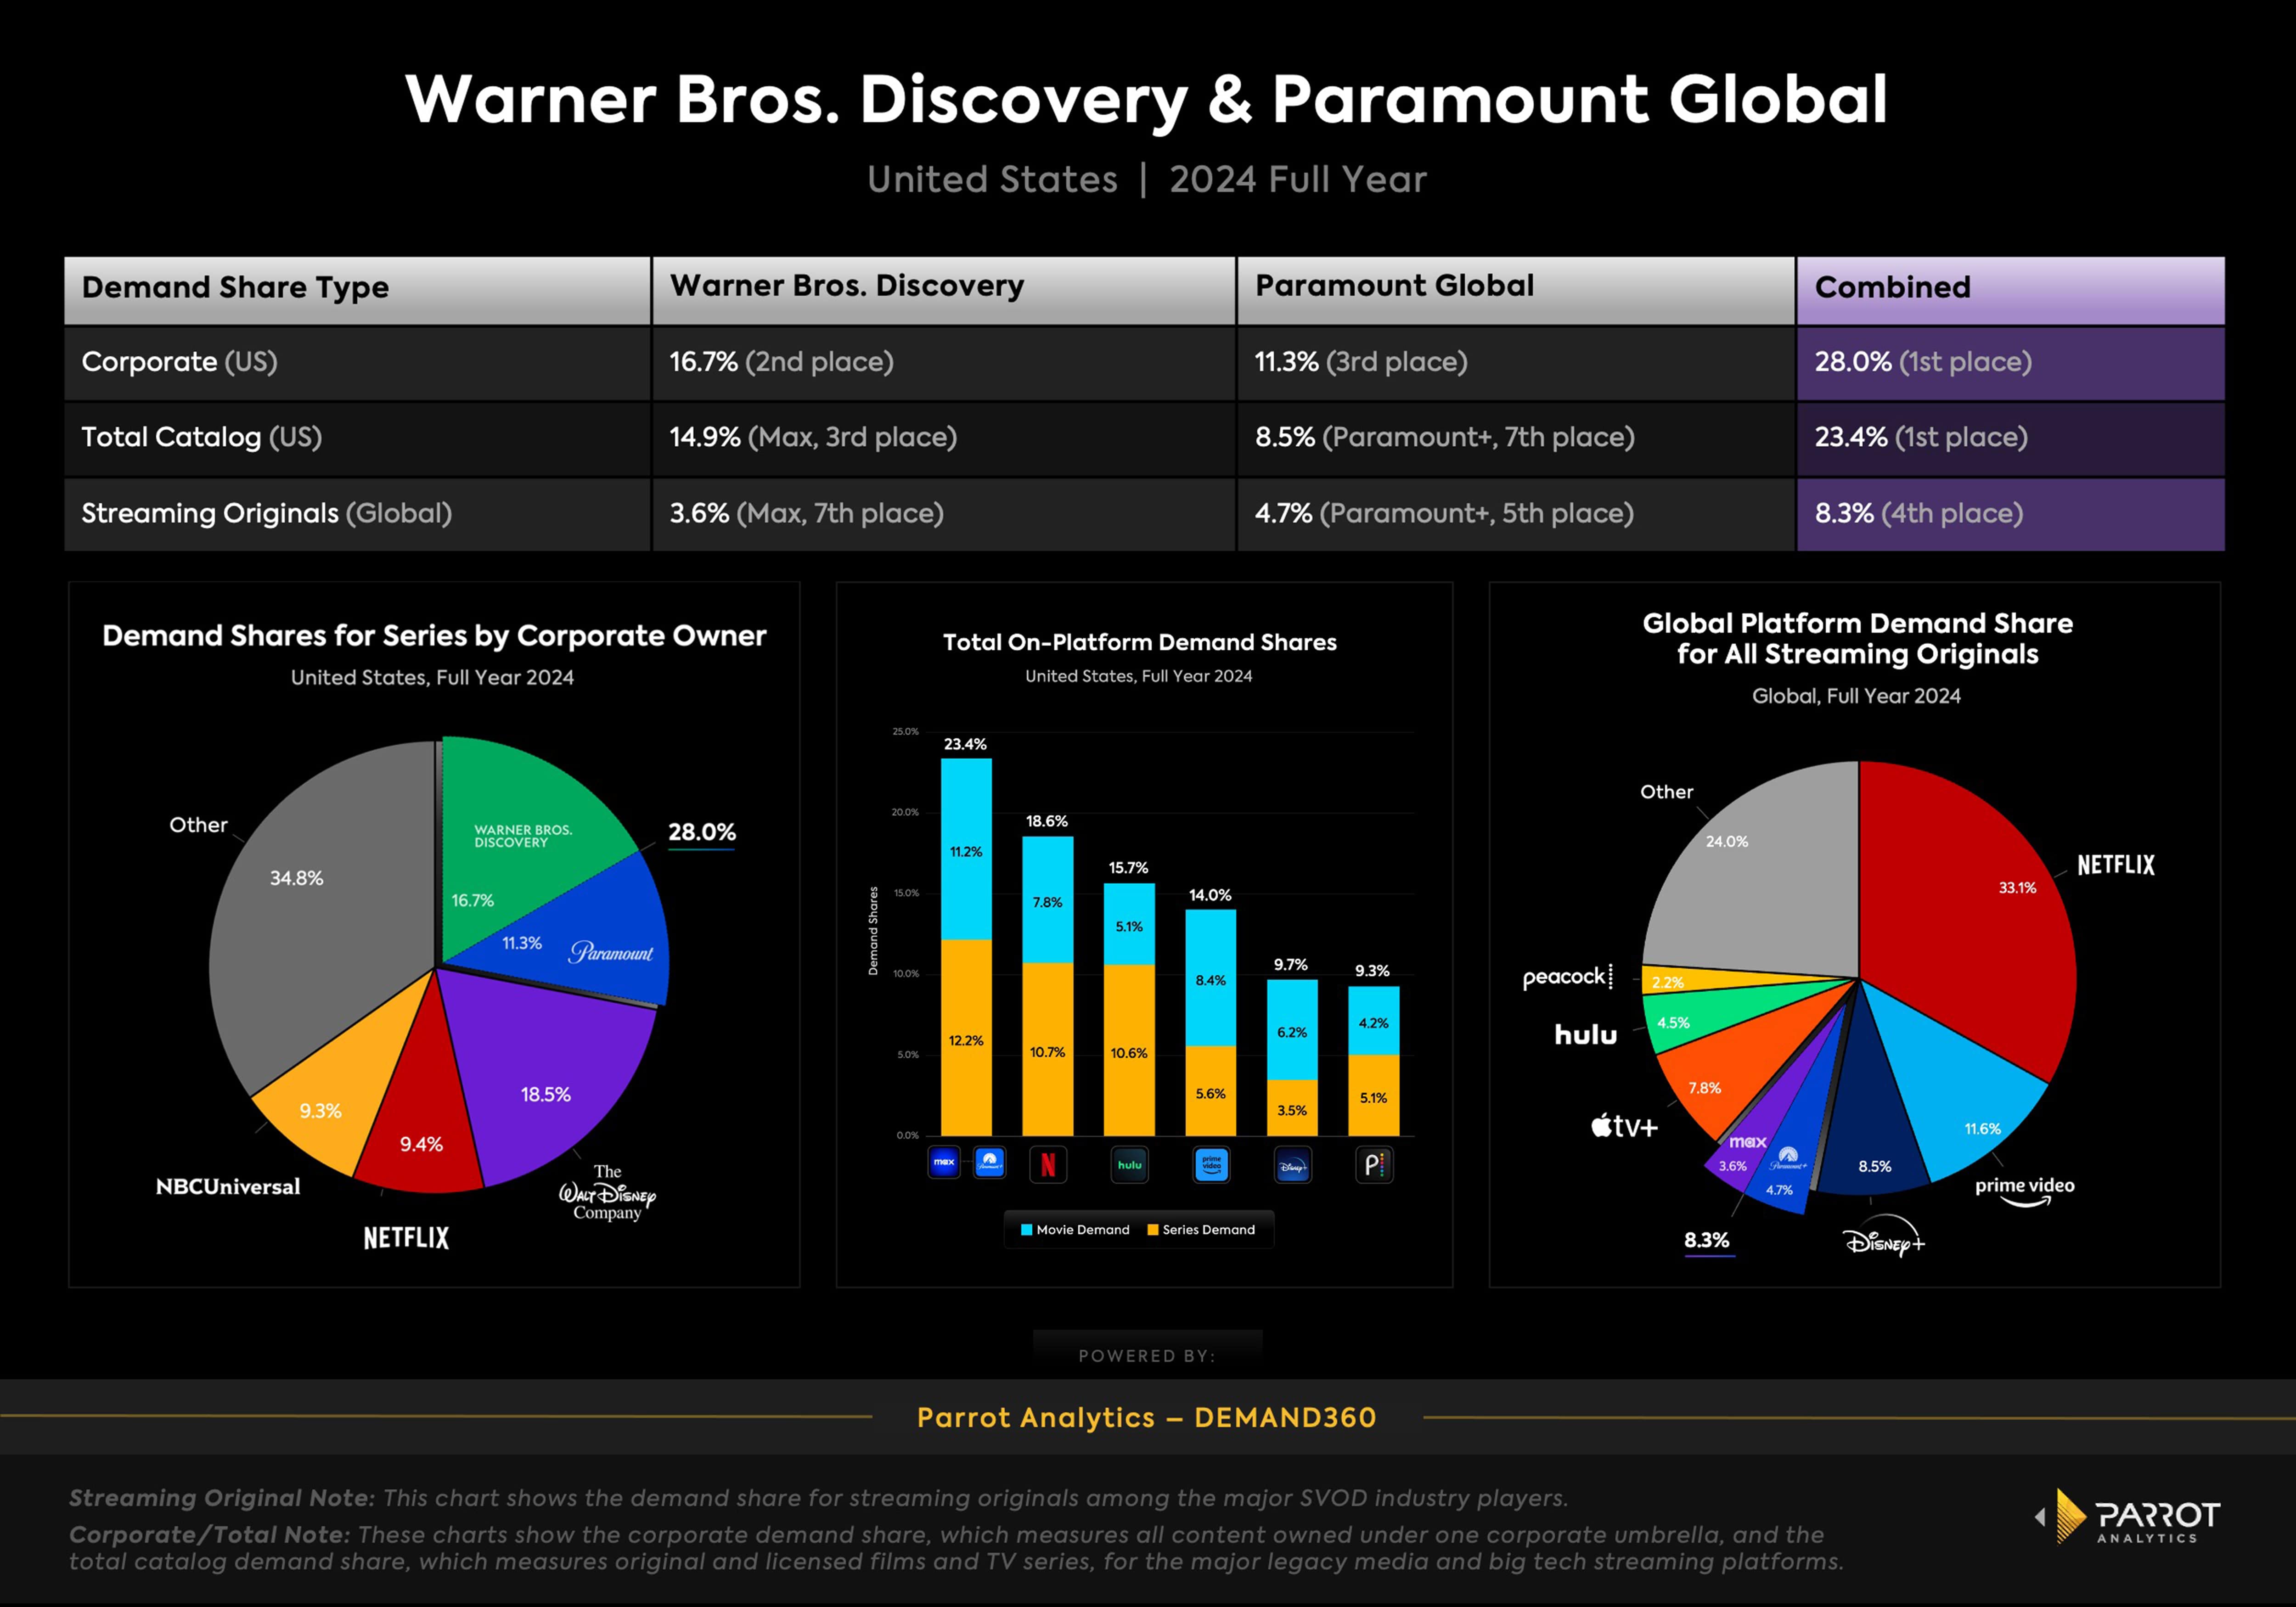The height and width of the screenshot is (1607, 2296).
Task: Click the 8.3% (4th place) table cell
Action: [2010, 514]
